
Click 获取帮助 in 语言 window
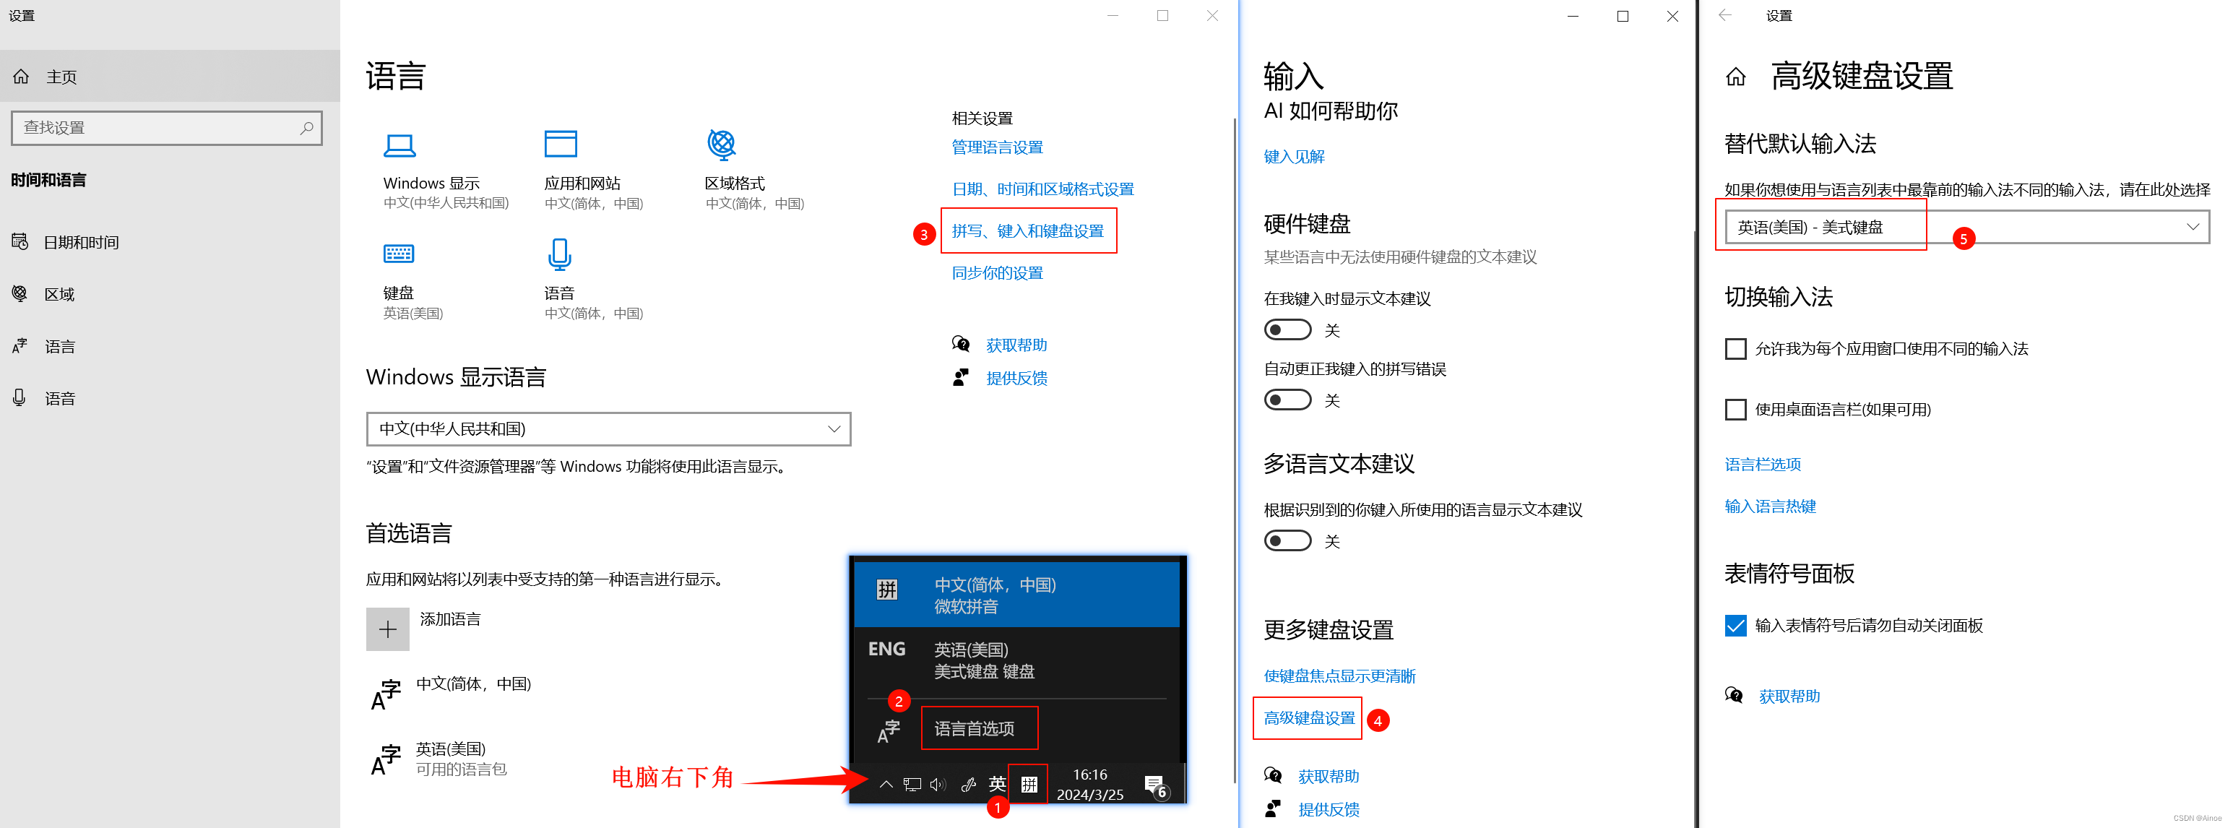(x=1017, y=345)
